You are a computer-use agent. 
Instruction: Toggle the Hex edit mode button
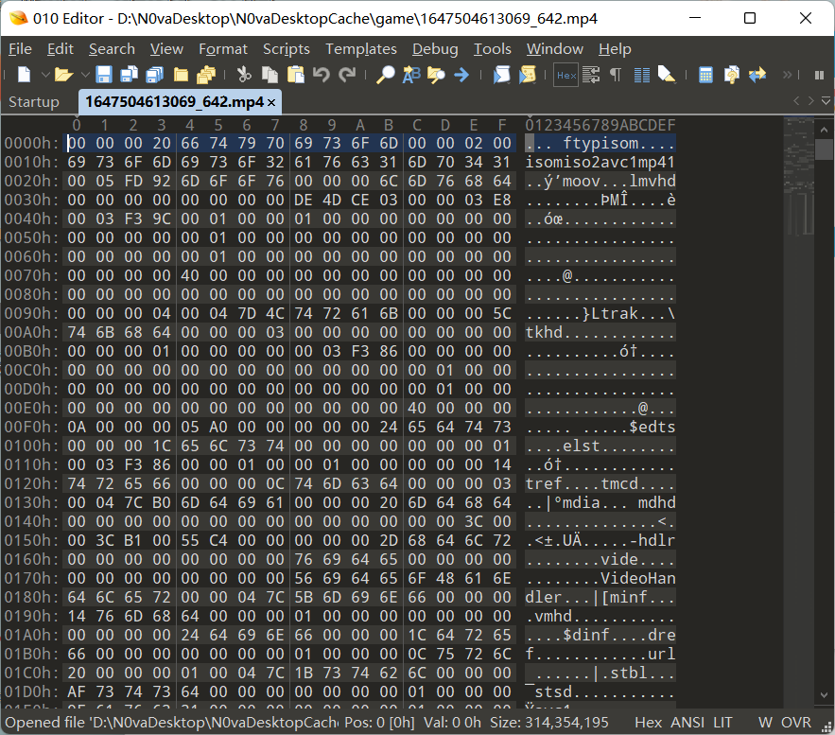click(565, 75)
